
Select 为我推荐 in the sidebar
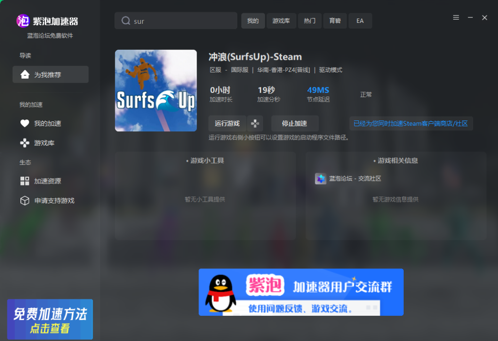click(51, 74)
